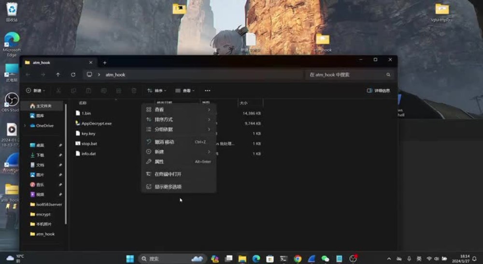483x264 pixels.
Task: Expand the OneDrive tree node arrow
Action: [x=25, y=125]
